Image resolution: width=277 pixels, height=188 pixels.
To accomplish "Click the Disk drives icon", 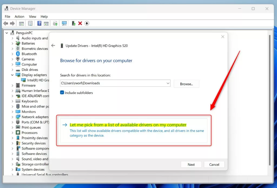I will coord(18,70).
